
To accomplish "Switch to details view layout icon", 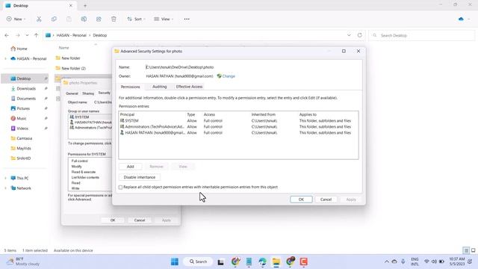I will (466, 250).
